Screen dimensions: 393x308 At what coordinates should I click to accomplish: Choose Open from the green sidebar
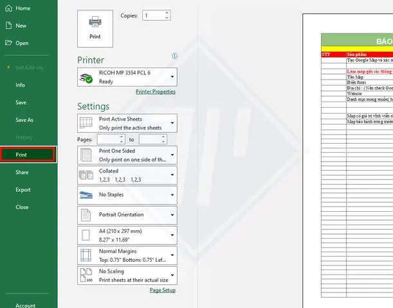tap(22, 43)
